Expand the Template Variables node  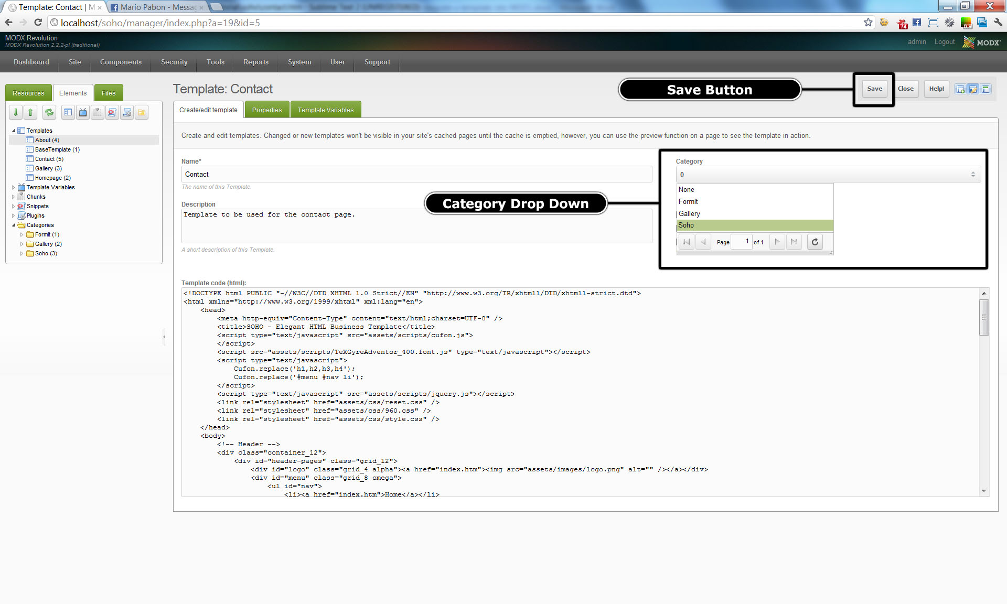(14, 187)
